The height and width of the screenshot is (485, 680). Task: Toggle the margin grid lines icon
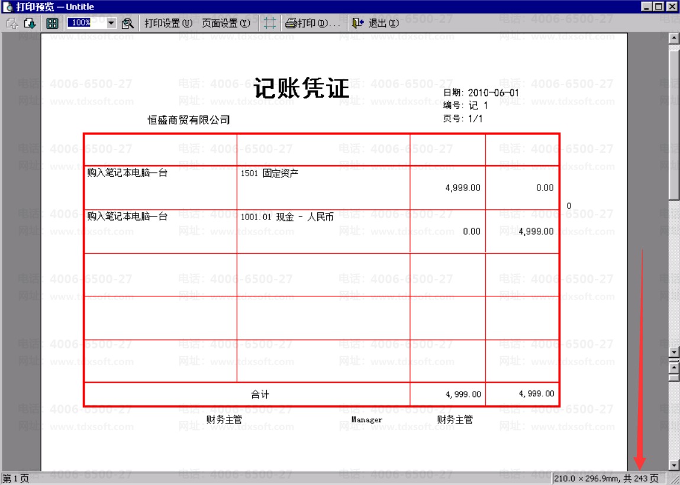(269, 24)
